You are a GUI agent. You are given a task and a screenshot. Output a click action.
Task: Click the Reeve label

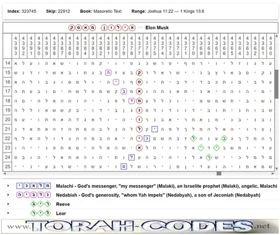click(63, 204)
